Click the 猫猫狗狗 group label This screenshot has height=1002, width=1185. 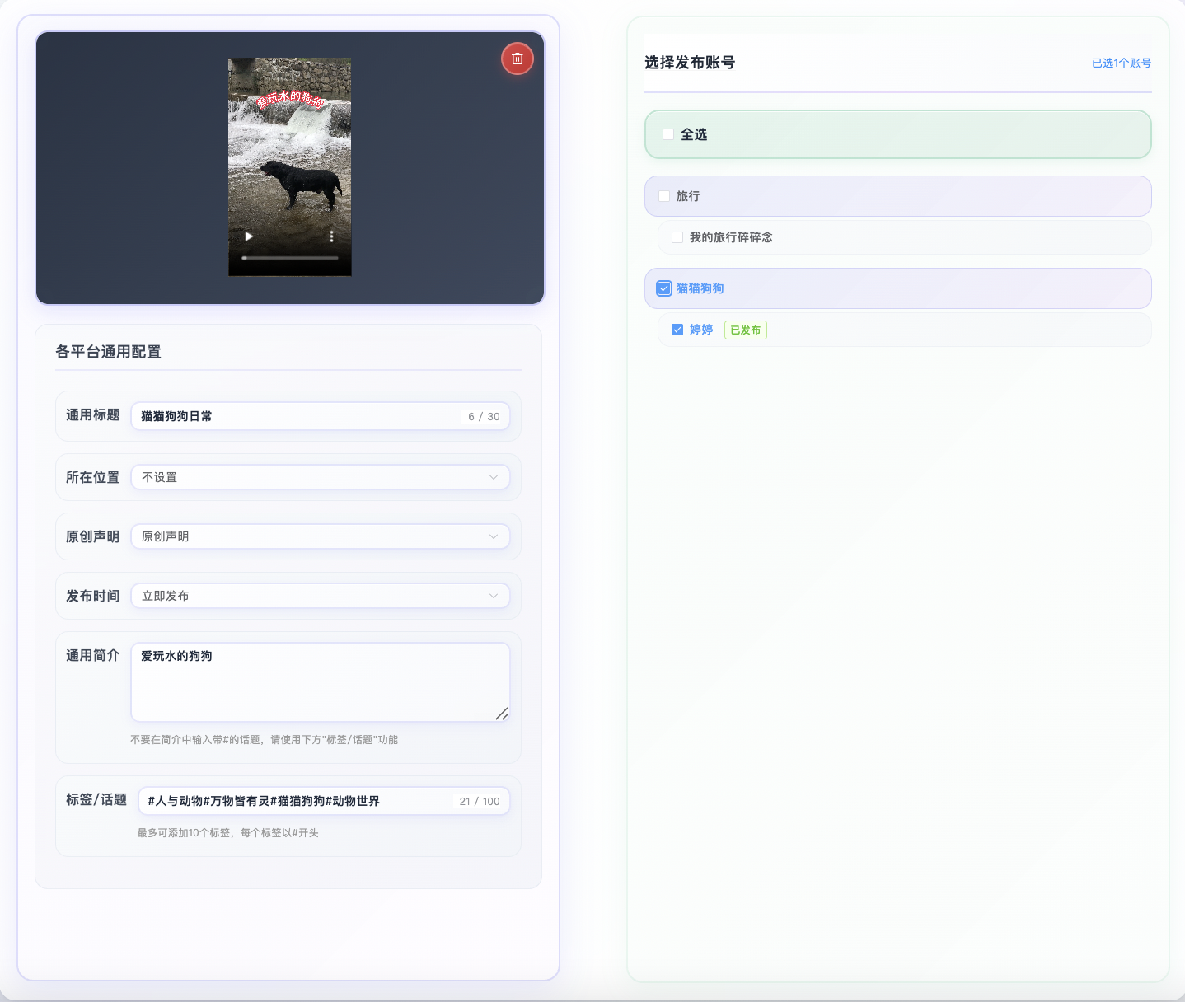pos(700,288)
